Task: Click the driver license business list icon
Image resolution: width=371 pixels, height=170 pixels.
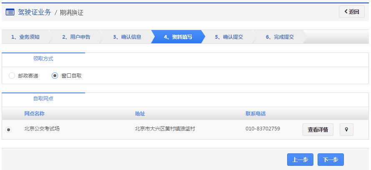Action: (x=10, y=12)
